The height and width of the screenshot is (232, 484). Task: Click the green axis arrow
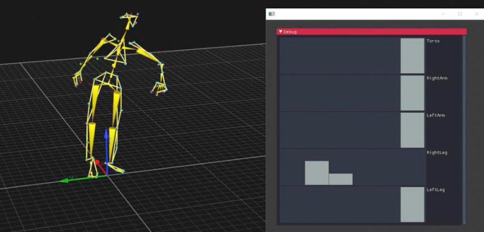pyautogui.click(x=83, y=179)
